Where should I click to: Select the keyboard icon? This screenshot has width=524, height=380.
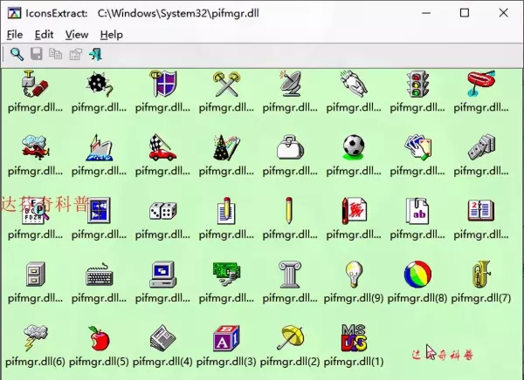click(x=99, y=275)
